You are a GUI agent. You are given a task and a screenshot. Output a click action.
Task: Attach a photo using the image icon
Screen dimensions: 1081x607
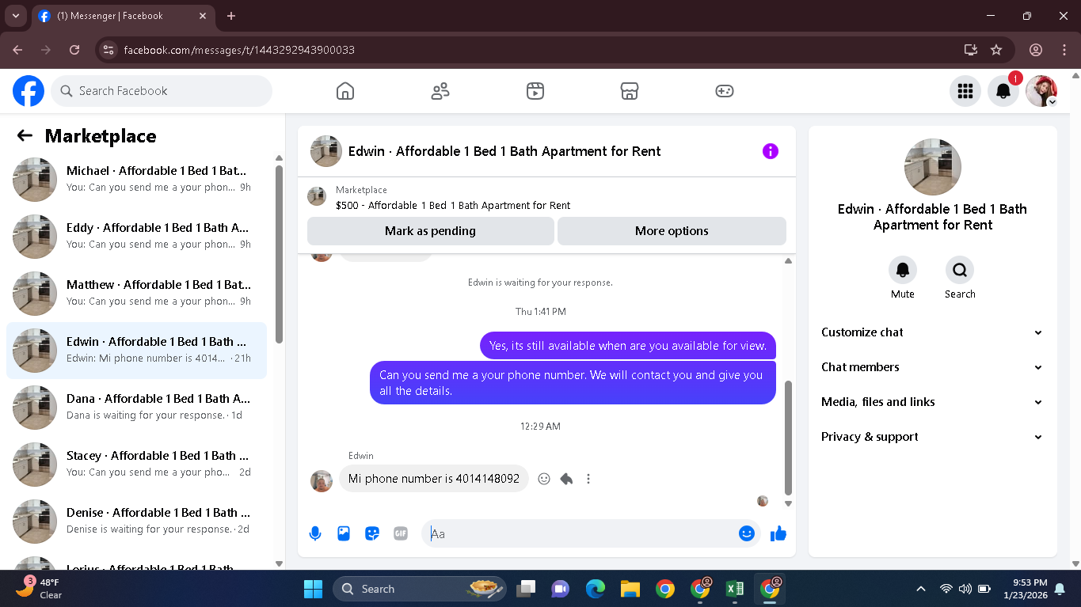tap(344, 533)
